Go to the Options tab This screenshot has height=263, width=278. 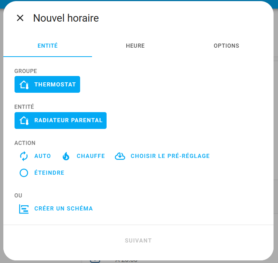(x=226, y=46)
